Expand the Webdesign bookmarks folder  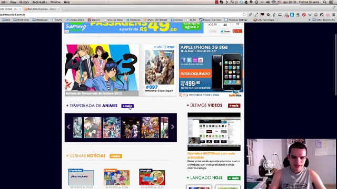40,20
